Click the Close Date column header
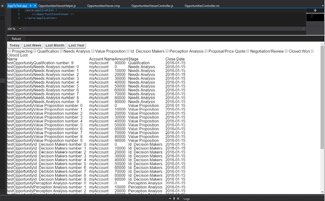The width and height of the screenshot is (325, 201). click(x=175, y=59)
